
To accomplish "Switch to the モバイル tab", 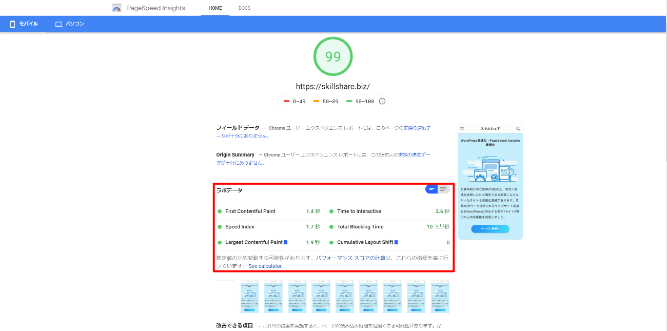I will point(24,24).
